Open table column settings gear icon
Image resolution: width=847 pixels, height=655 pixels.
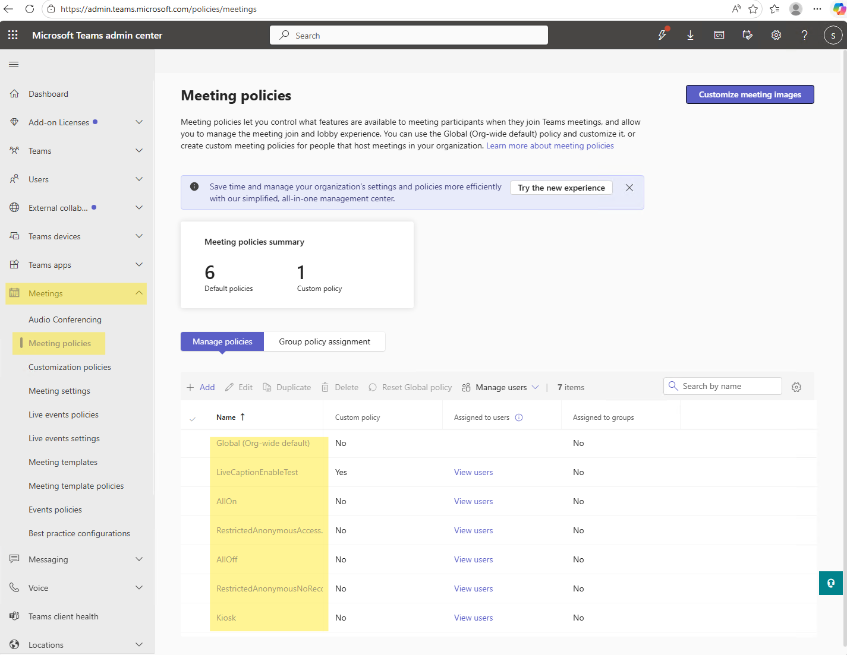coord(796,387)
